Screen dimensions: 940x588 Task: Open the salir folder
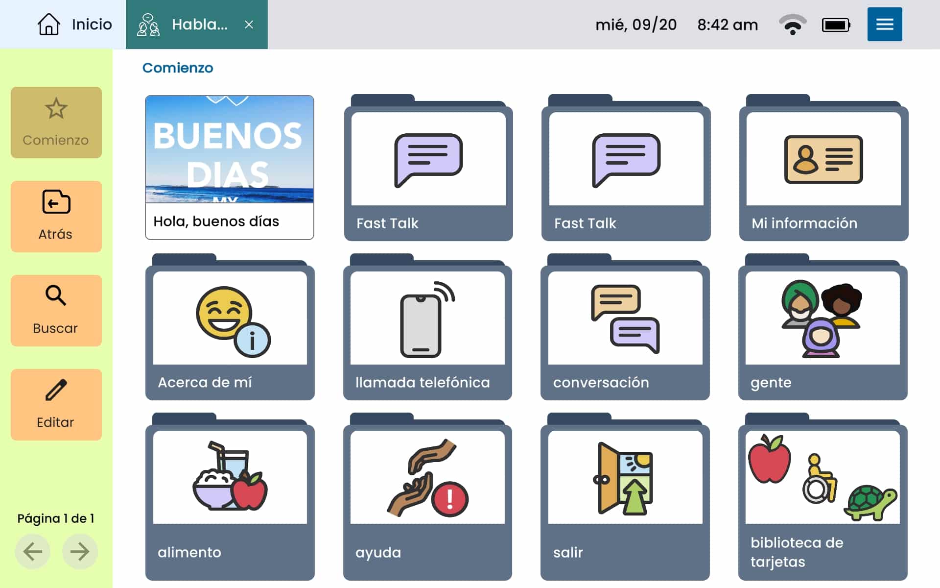625,497
